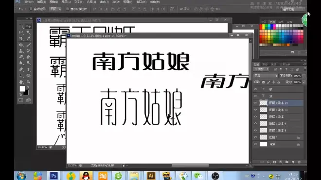Enable the 自动选择 auto-select checkbox
The image size is (321, 180).
[x=31, y=9]
